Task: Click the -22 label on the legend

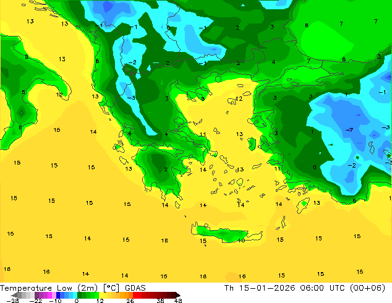Action: 35,301
